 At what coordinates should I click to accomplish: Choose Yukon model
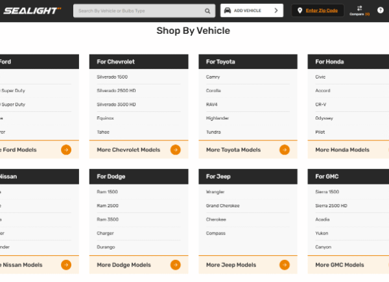pos(322,233)
